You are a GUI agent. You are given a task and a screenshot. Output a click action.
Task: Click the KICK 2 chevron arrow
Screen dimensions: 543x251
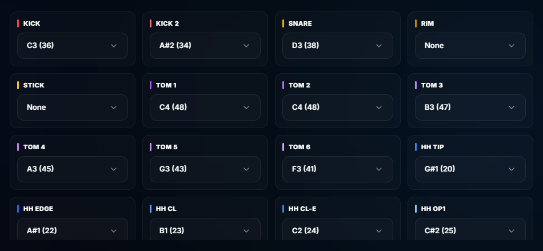246,46
